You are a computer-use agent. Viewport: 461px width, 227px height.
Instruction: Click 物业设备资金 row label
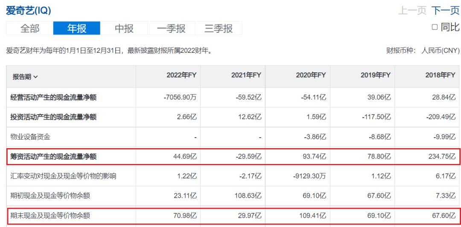coord(30,137)
